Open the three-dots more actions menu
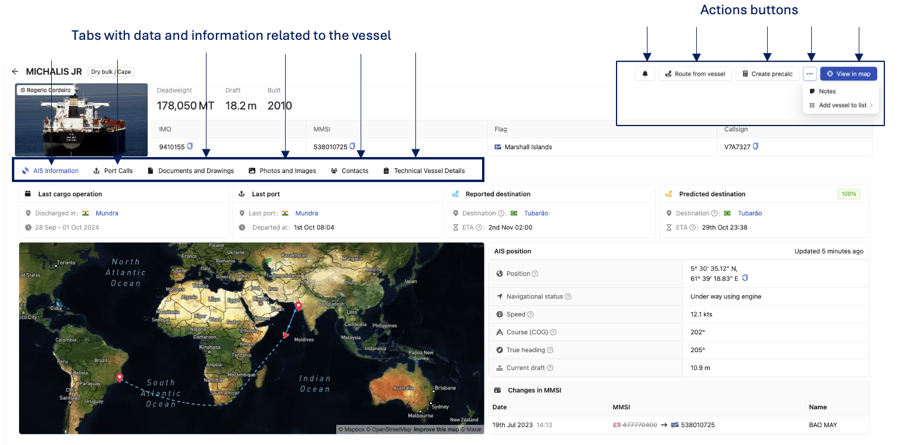 809,74
